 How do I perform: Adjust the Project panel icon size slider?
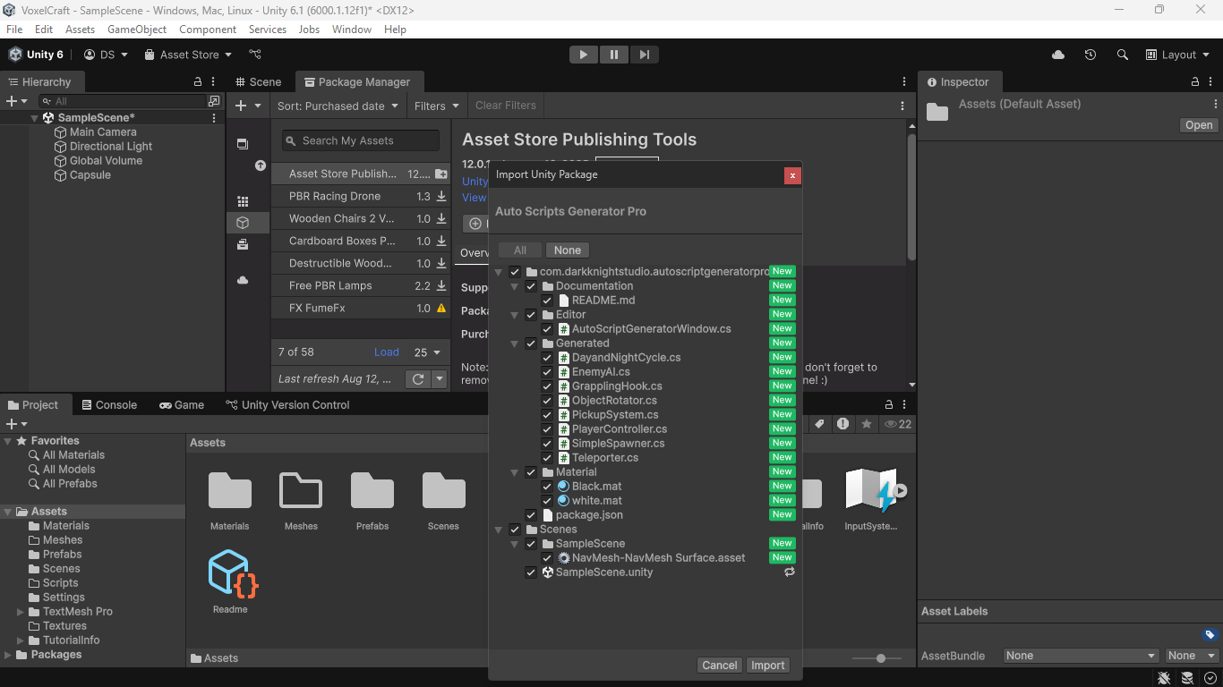(x=877, y=658)
